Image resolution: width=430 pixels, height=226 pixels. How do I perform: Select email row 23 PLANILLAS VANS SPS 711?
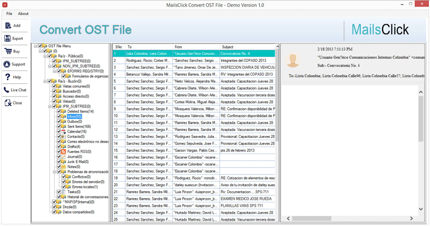pyautogui.click(x=194, y=206)
